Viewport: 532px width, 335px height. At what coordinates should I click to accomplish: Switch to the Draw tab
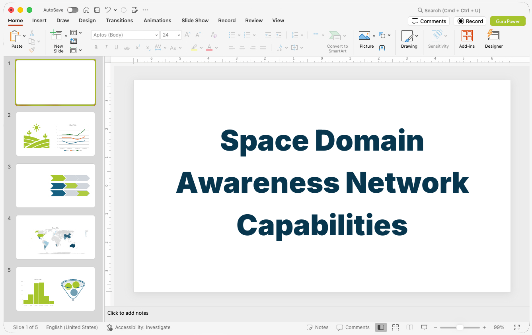(x=63, y=21)
